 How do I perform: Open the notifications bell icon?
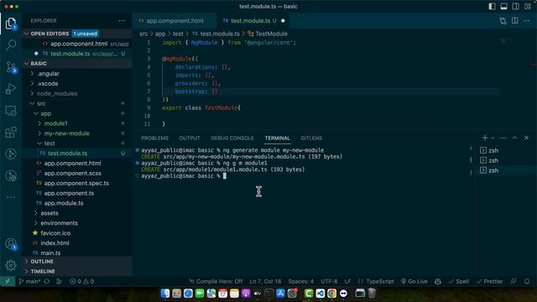tap(527, 282)
